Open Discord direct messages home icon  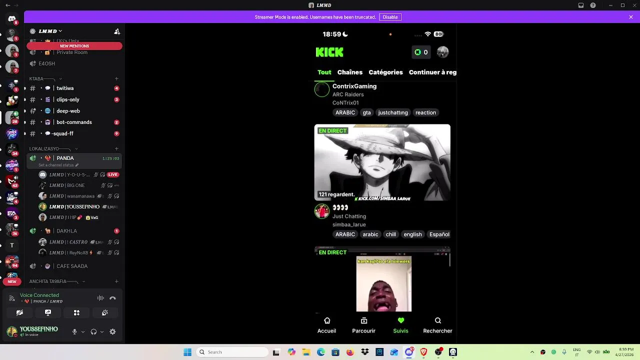(x=12, y=20)
